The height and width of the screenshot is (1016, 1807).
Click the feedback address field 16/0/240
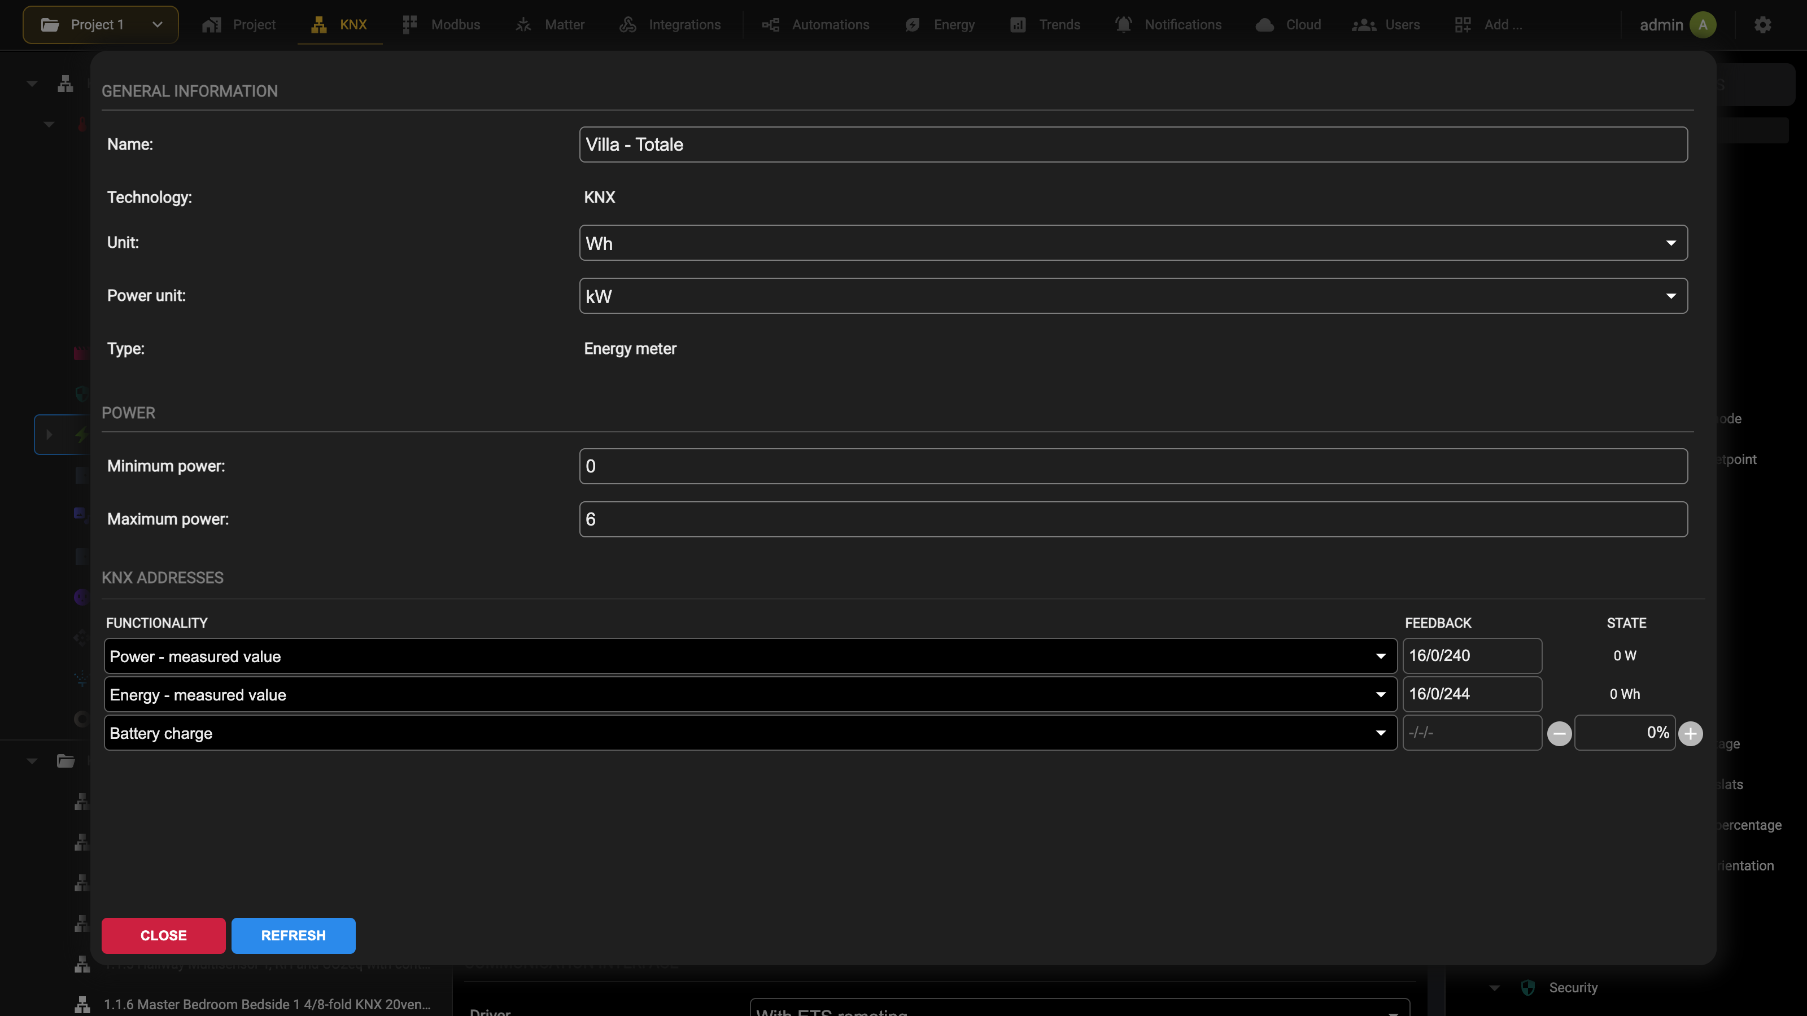1472,655
